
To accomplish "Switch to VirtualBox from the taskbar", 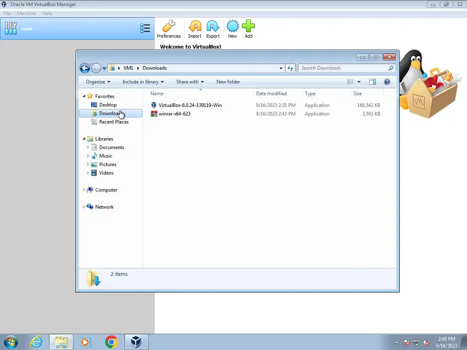I will point(136,342).
